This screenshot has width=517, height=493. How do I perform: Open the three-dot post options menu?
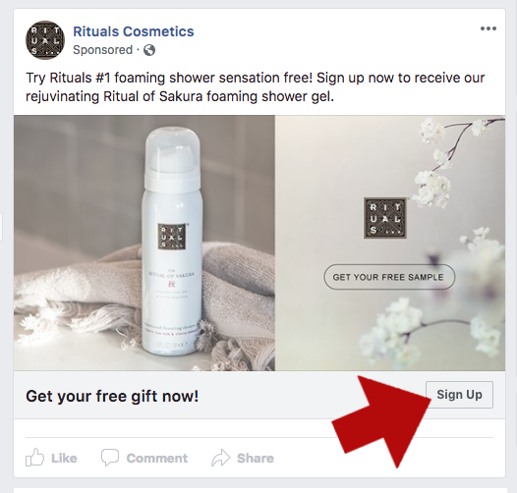pos(488,28)
